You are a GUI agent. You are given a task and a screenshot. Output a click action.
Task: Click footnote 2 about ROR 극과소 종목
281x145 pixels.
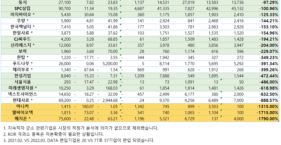(x=54, y=134)
